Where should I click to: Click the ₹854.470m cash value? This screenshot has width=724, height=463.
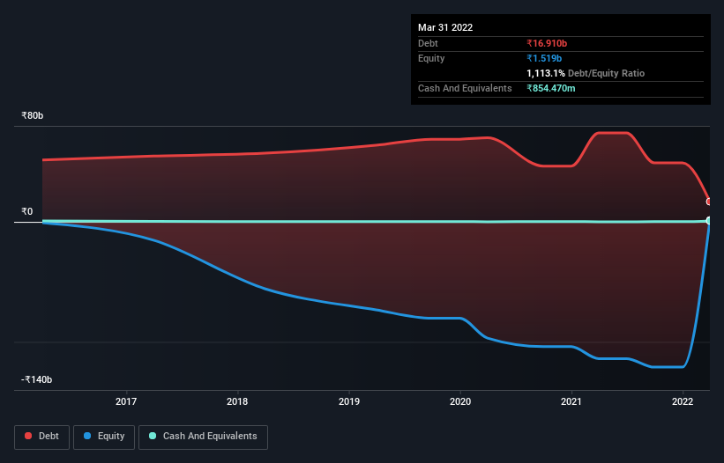(551, 88)
